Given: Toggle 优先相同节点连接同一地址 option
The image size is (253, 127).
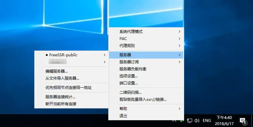Looking at the screenshot, I should click(72, 88).
